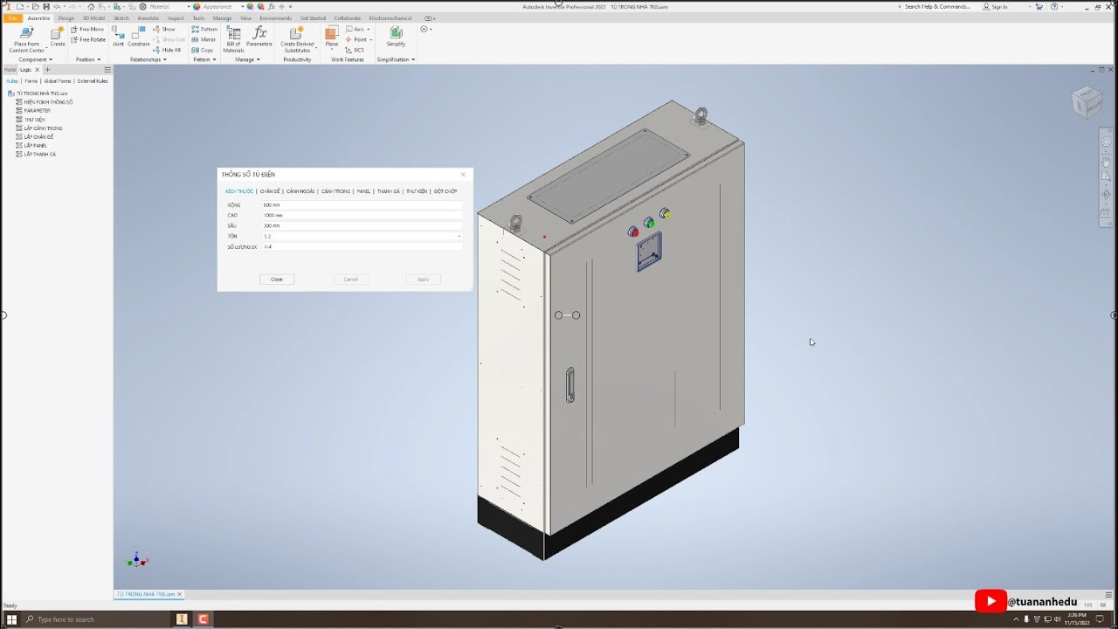
Task: Open the Bill of Materials
Action: point(233,39)
